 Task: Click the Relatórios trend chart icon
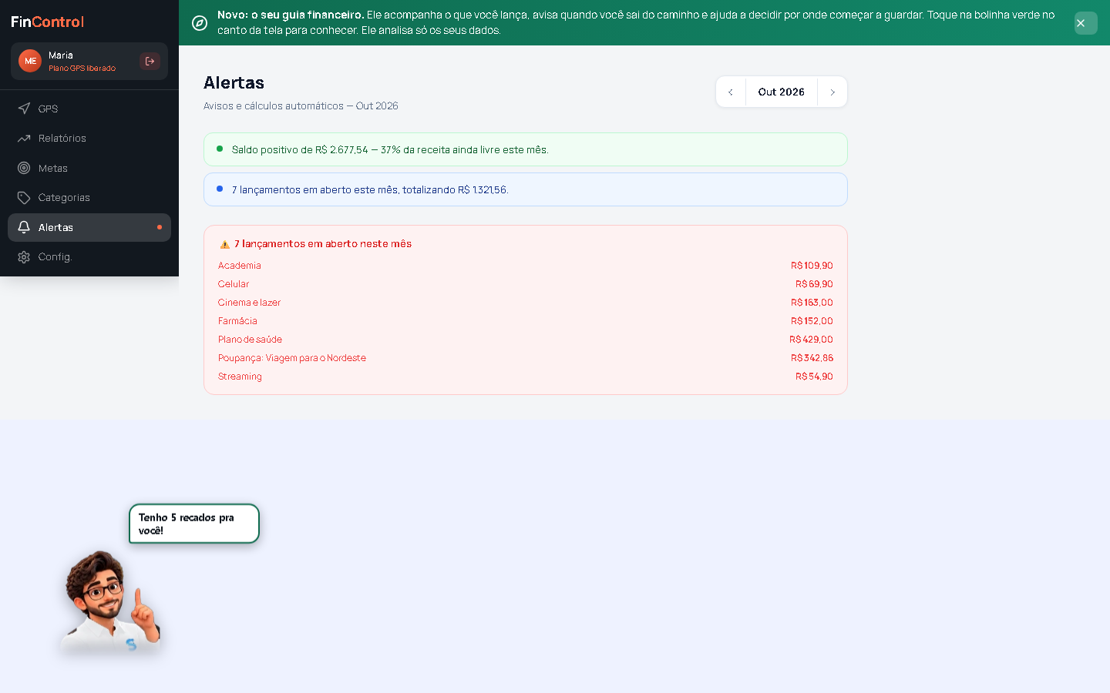tap(24, 139)
